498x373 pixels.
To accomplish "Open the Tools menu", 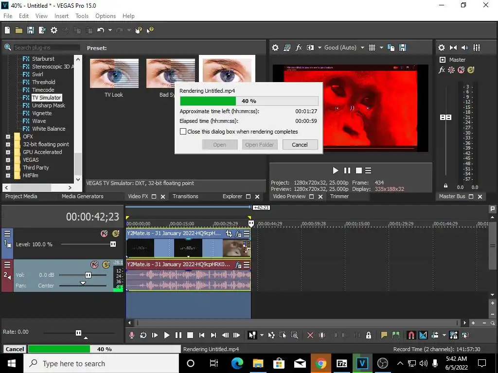I will [82, 16].
